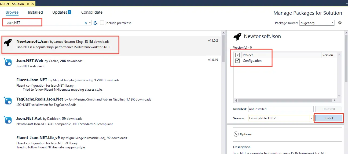348x154 pixels.
Task: Open package source settings gear
Action: (x=340, y=23)
